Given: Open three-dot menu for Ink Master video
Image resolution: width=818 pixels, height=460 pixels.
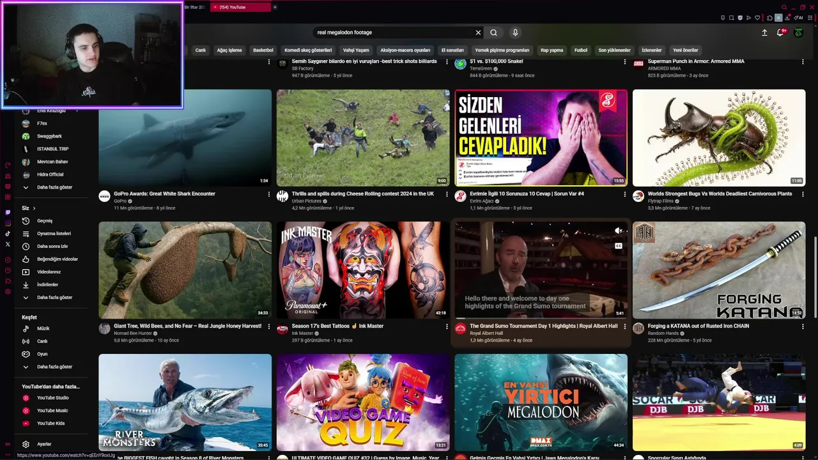Looking at the screenshot, I should 447,326.
